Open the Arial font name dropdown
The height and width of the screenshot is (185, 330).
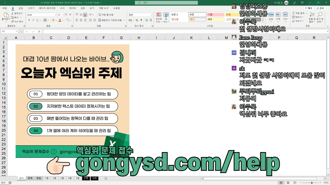(x=56, y=15)
